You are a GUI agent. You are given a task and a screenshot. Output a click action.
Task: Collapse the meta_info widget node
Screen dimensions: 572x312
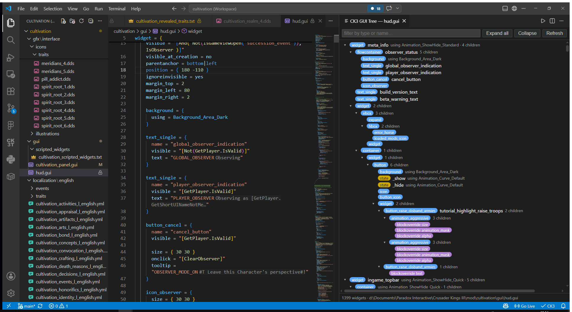pyautogui.click(x=345, y=45)
